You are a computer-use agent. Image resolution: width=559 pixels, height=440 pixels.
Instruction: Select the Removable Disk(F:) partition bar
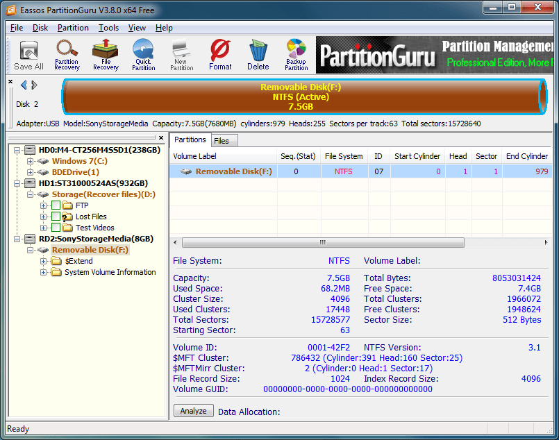(301, 97)
